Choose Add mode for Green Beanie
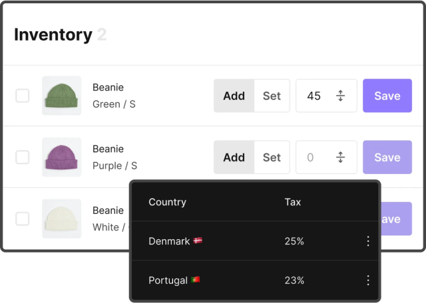 (234, 96)
